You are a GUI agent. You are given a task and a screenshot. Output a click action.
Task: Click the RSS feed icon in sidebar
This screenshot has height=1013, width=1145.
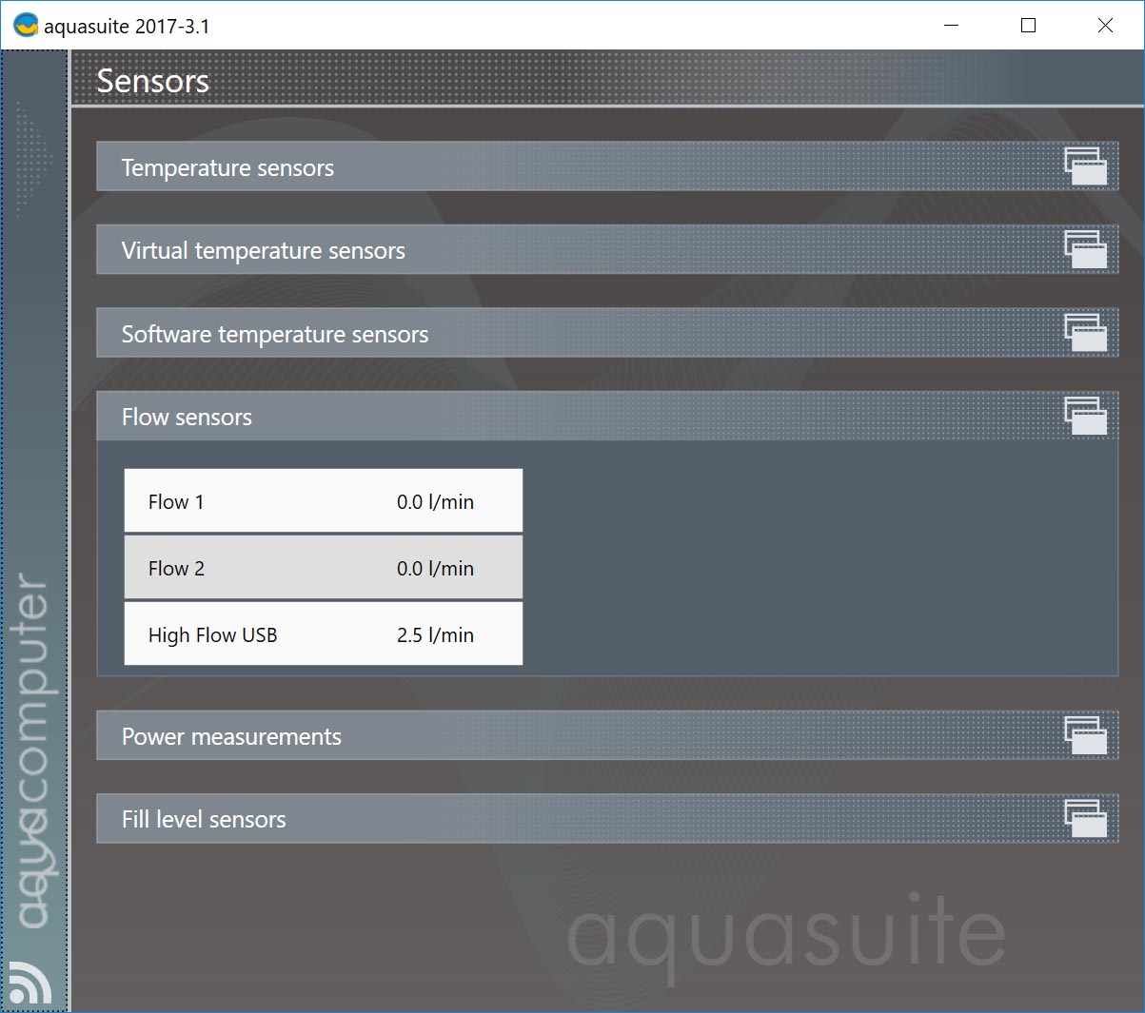[x=30, y=983]
